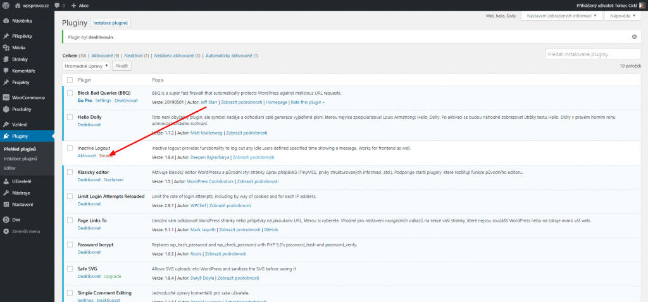Click the Komentáře icon in sidebar
Image resolution: width=648 pixels, height=302 pixels.
pos(6,71)
